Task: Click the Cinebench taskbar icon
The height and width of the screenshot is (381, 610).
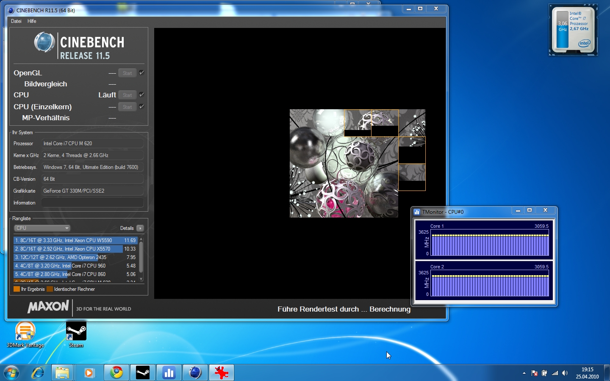Action: pyautogui.click(x=195, y=373)
